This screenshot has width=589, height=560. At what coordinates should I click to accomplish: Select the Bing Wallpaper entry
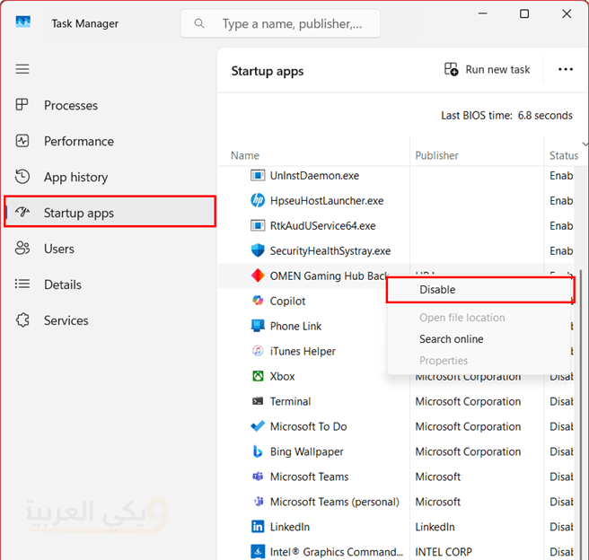306,451
